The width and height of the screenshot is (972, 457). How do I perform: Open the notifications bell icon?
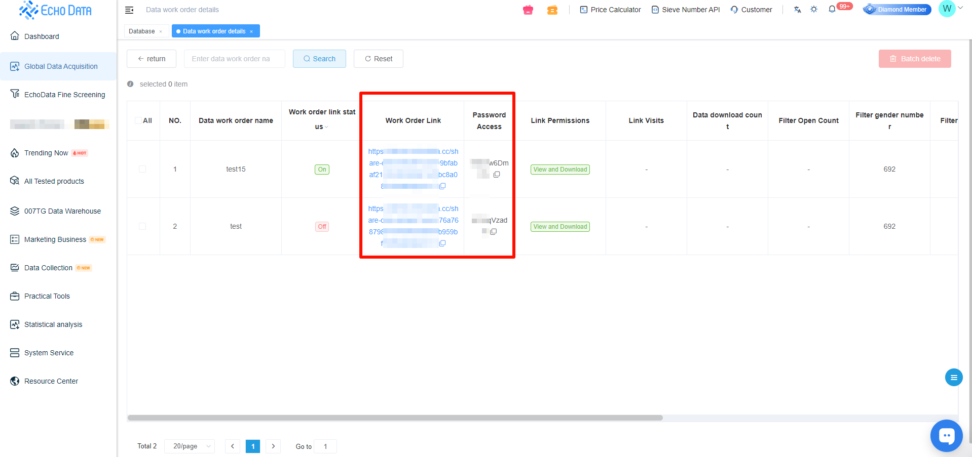(x=832, y=10)
